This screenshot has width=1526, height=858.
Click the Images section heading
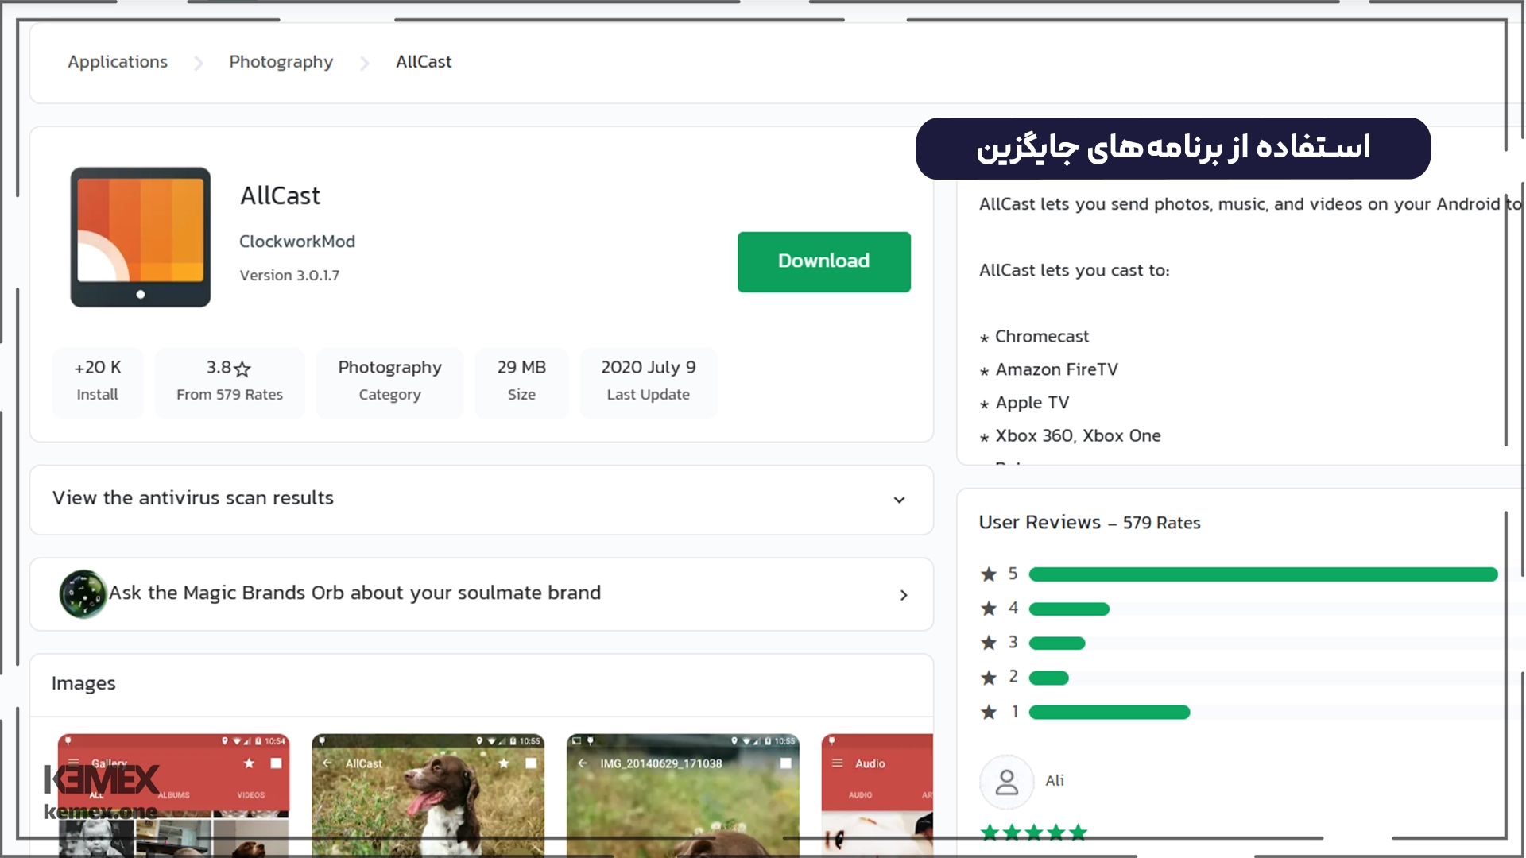83,684
